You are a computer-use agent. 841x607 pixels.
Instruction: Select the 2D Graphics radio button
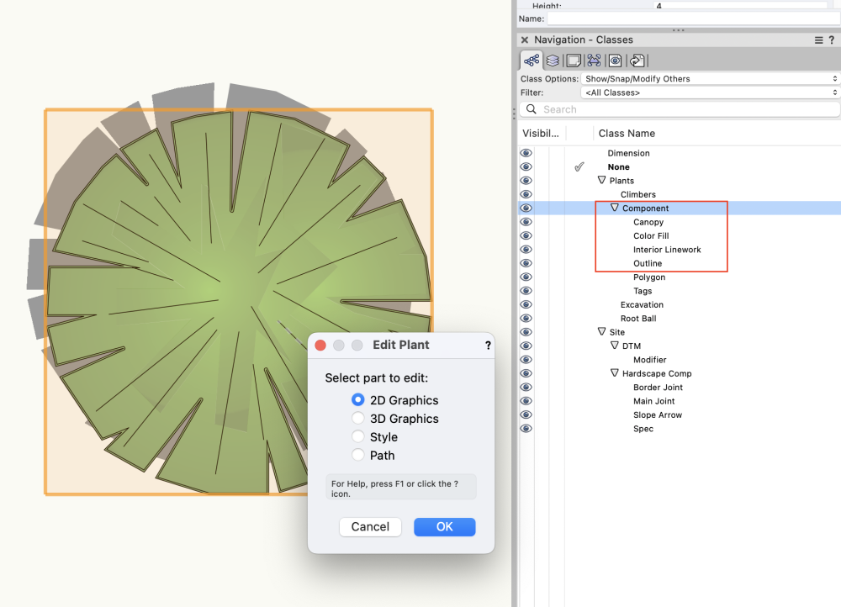[x=357, y=400]
